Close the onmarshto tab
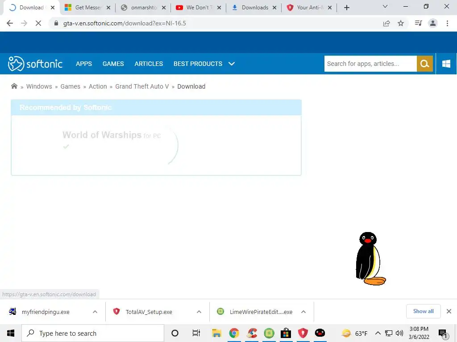The image size is (457, 342). (164, 8)
